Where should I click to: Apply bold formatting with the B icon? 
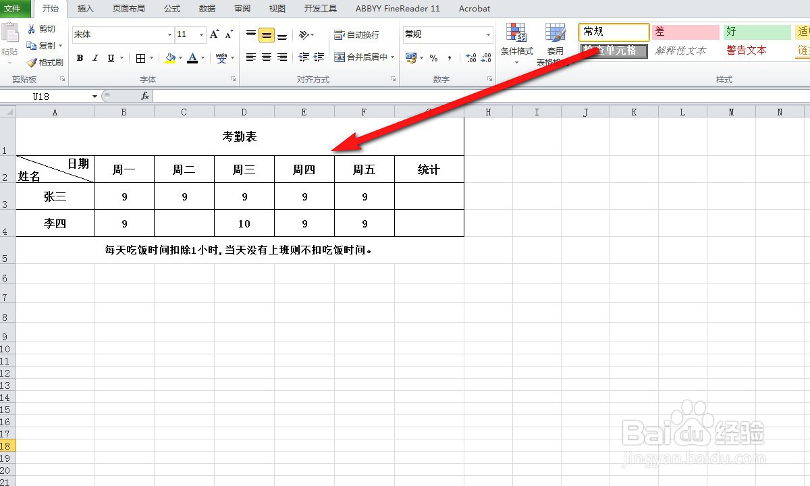80,58
